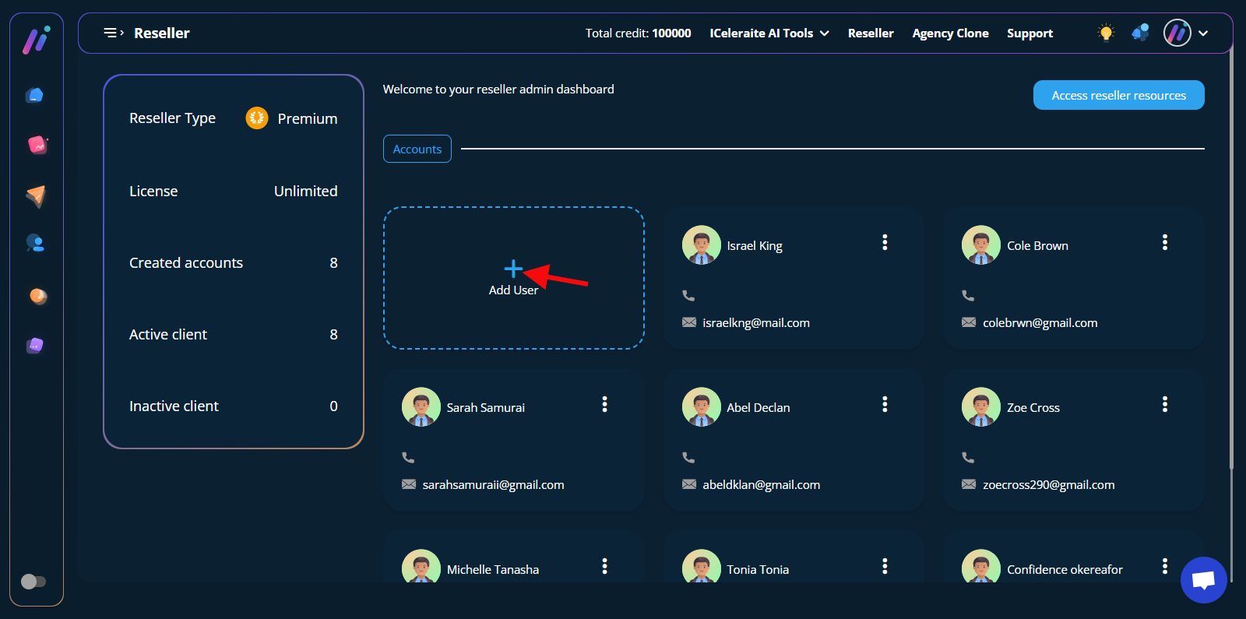This screenshot has height=619, width=1246.
Task: Open the blue megaphone announcements icon
Action: point(1140,33)
